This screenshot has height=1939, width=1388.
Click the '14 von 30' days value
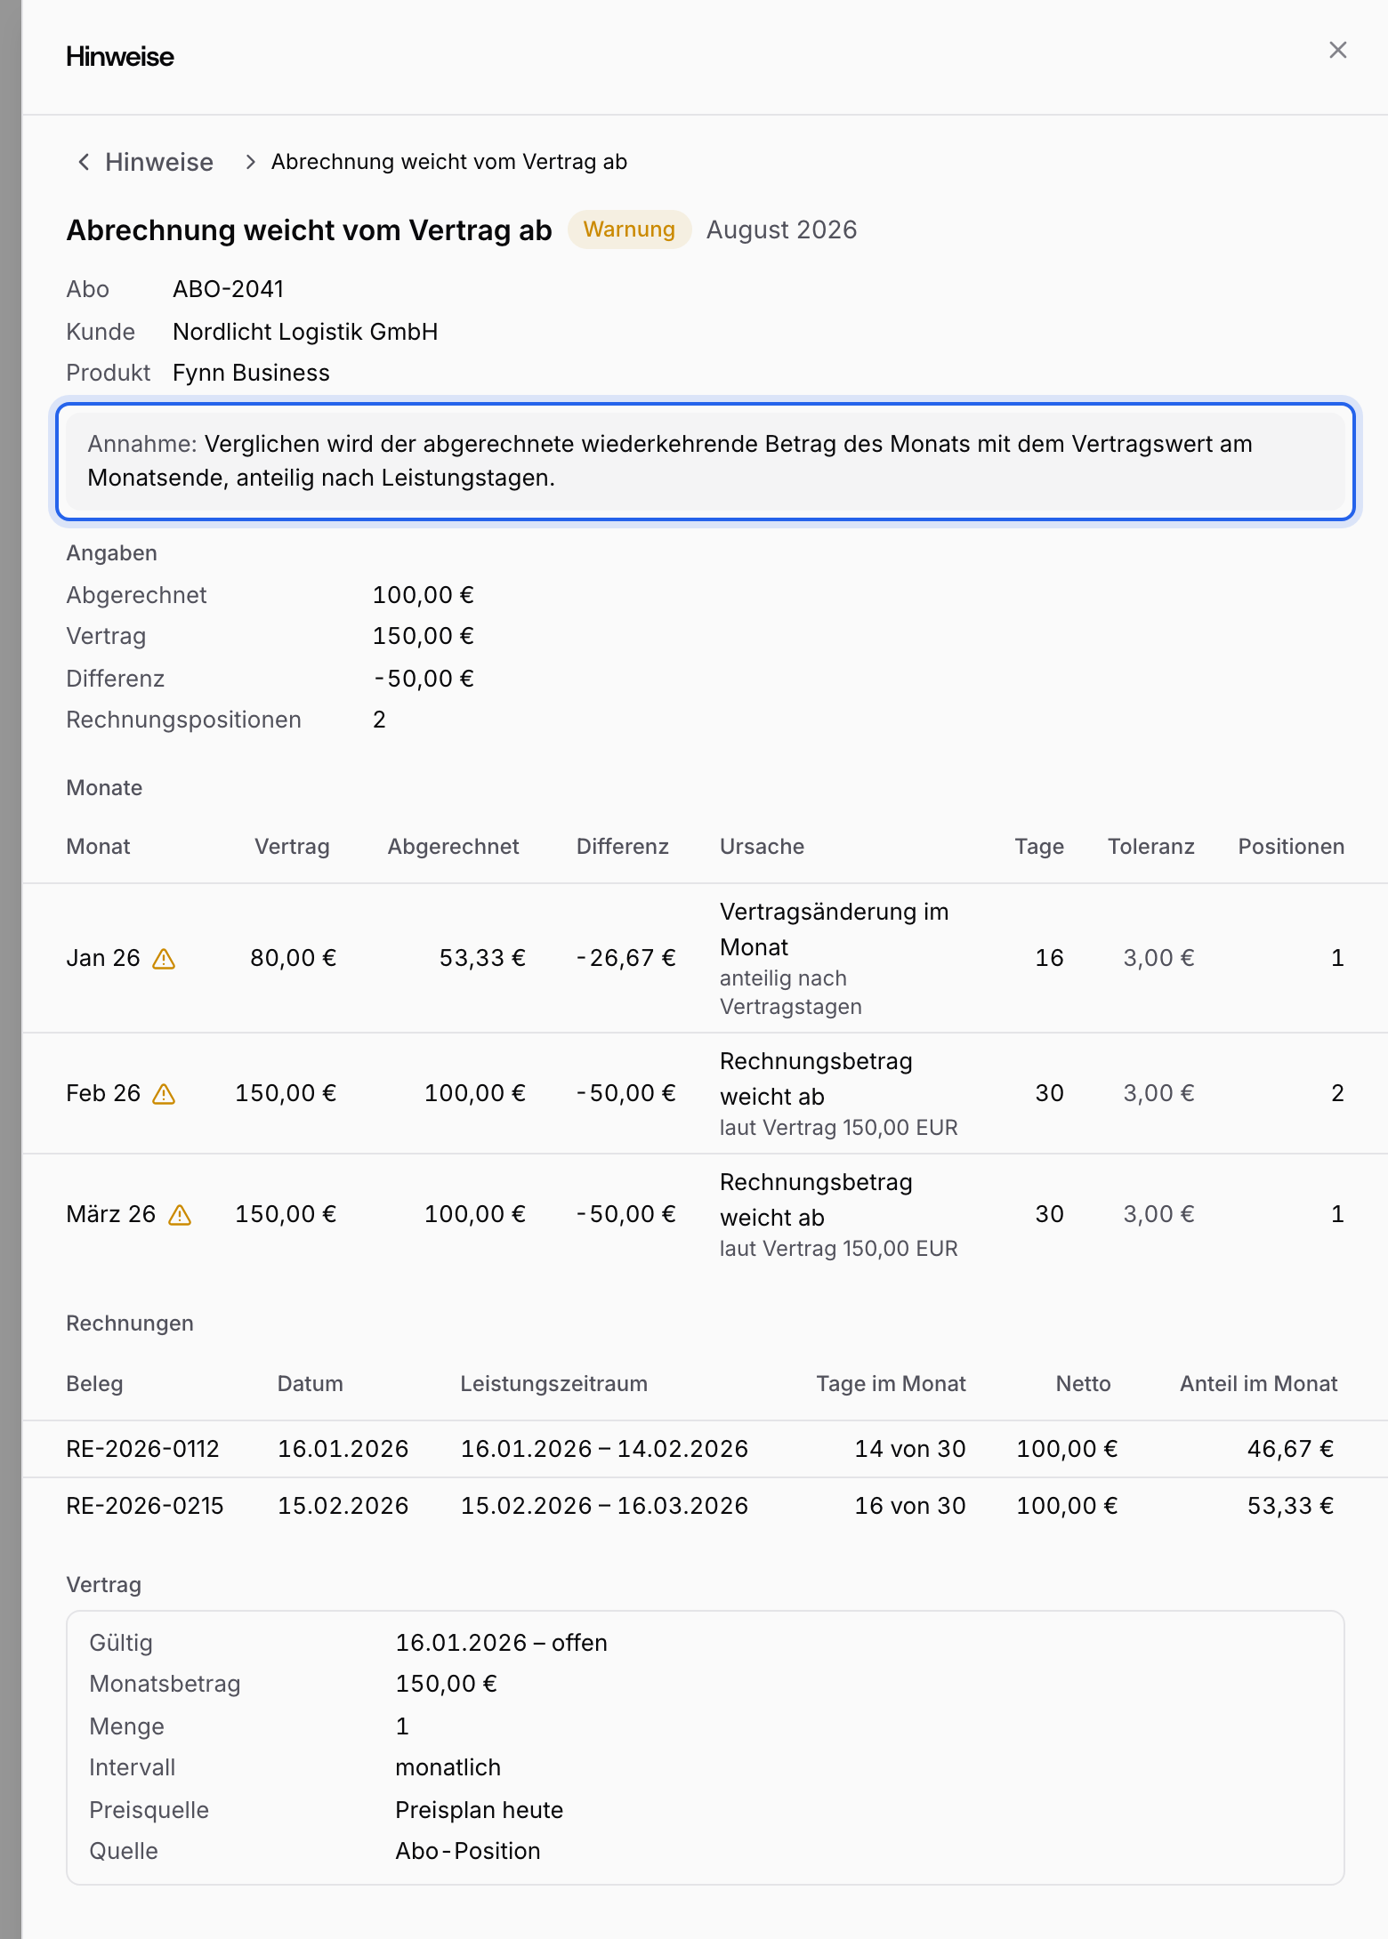[910, 1449]
